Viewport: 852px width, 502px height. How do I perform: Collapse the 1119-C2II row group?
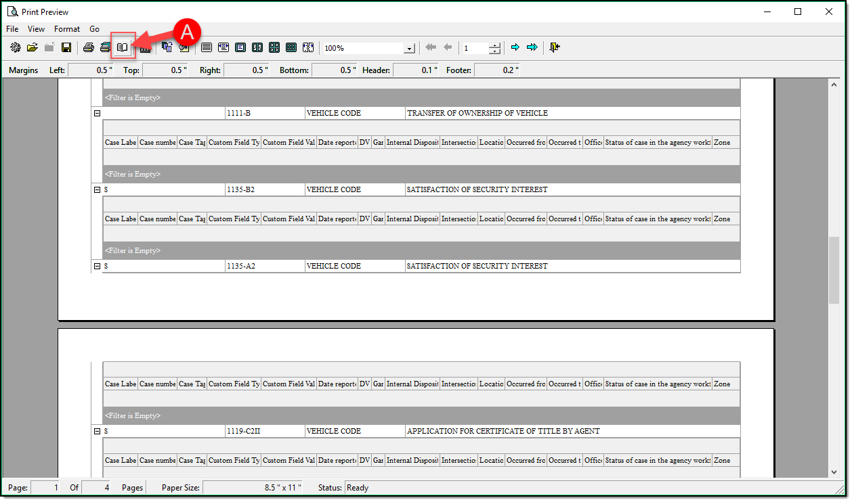(97, 432)
